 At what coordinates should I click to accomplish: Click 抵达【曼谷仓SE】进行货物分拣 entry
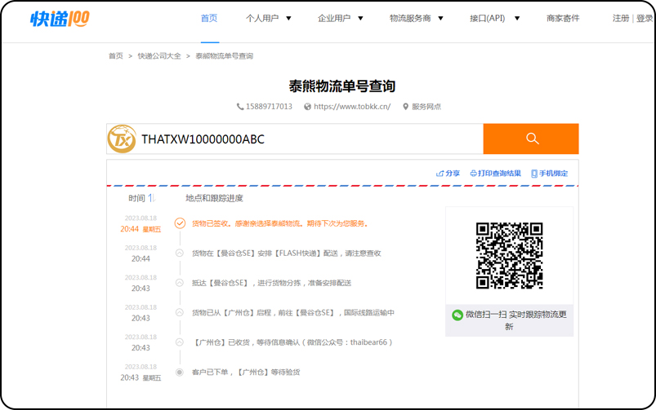271,283
